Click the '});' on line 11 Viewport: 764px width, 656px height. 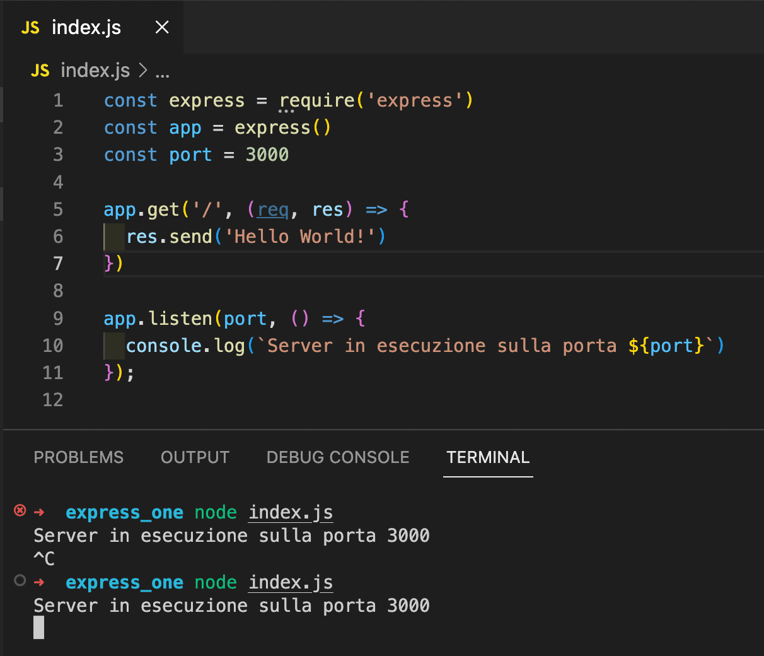tap(119, 373)
